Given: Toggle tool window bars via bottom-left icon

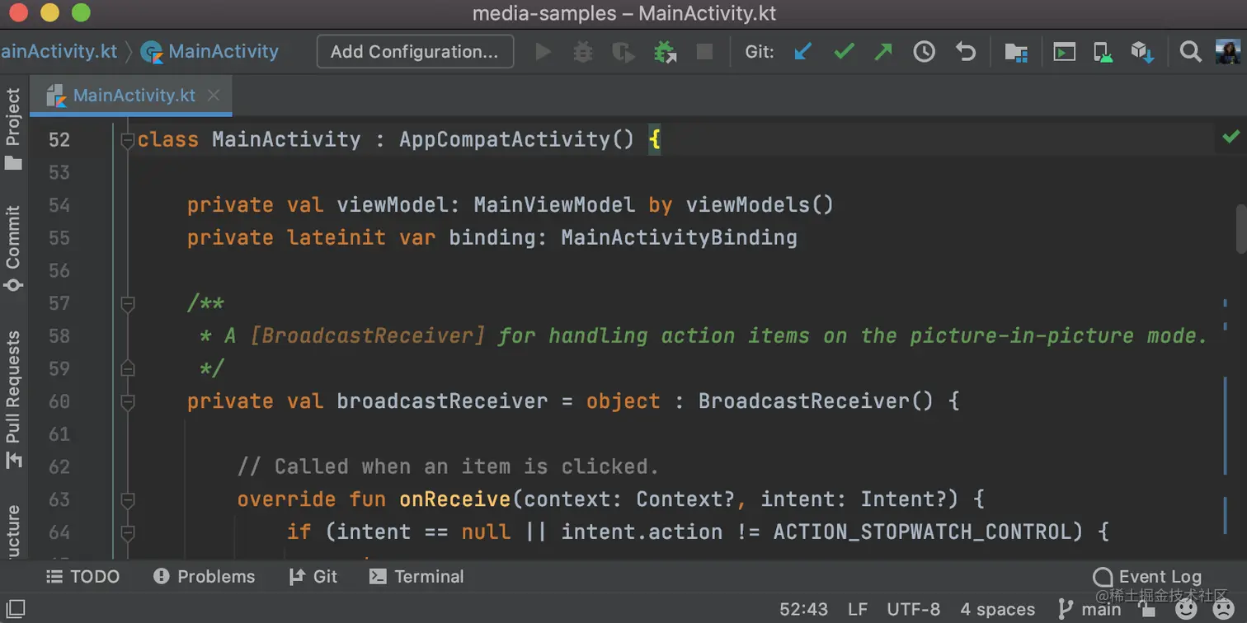Looking at the screenshot, I should tap(16, 610).
